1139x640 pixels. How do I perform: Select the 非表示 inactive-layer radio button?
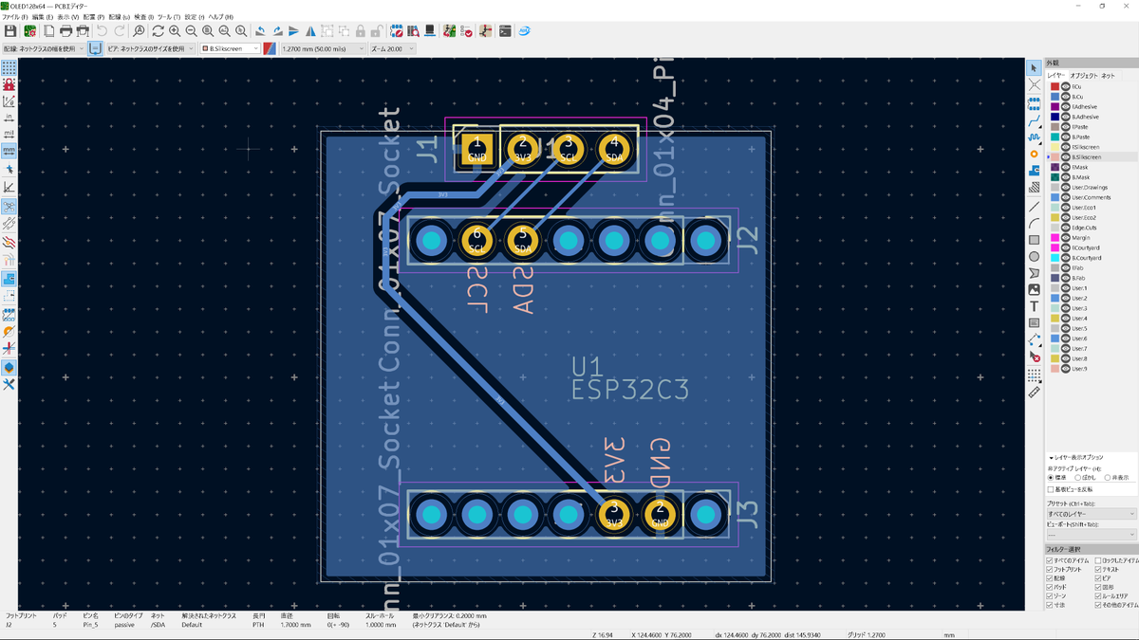(x=1117, y=478)
